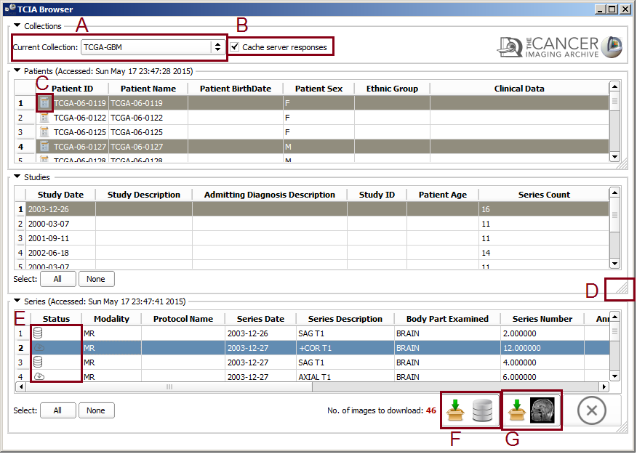This screenshot has height=454, width=637.
Task: Click the download and index database icon
Action: coord(470,410)
